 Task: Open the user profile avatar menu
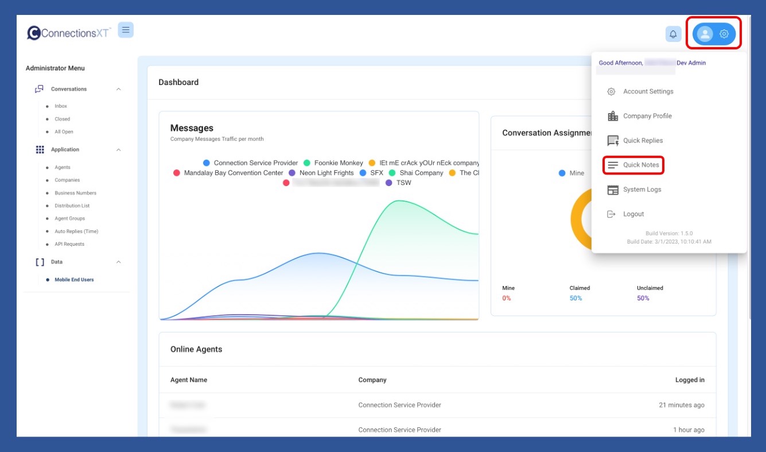(x=705, y=34)
